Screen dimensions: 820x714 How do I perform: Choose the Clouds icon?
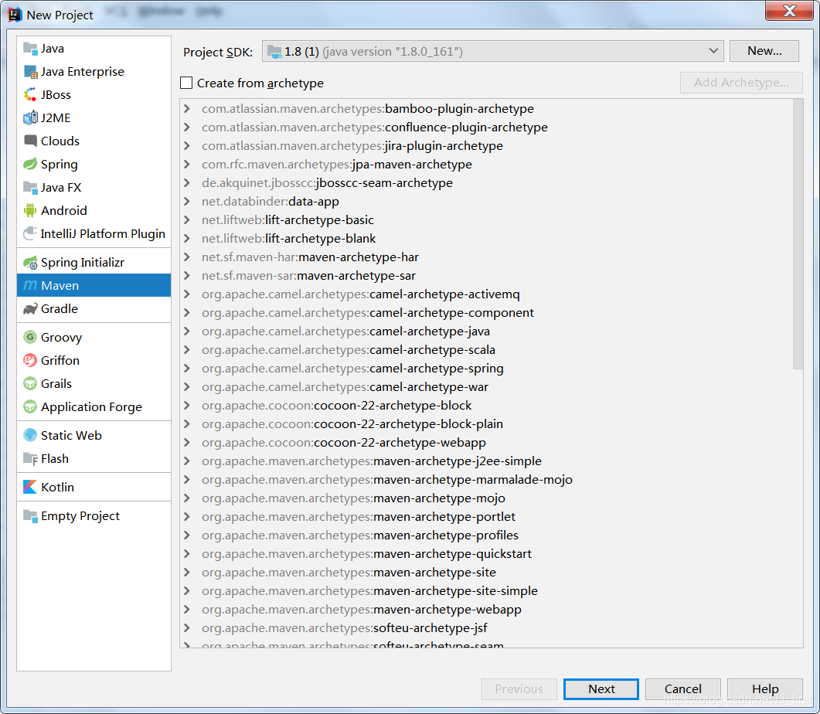pos(30,141)
